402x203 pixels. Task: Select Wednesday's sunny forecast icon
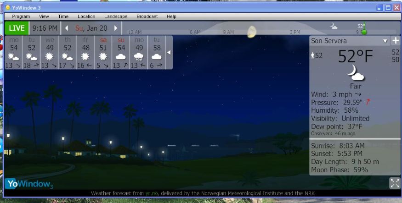click(x=49, y=57)
